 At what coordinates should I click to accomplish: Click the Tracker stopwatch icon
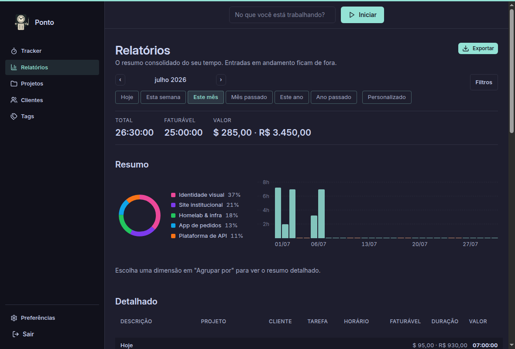coord(14,51)
